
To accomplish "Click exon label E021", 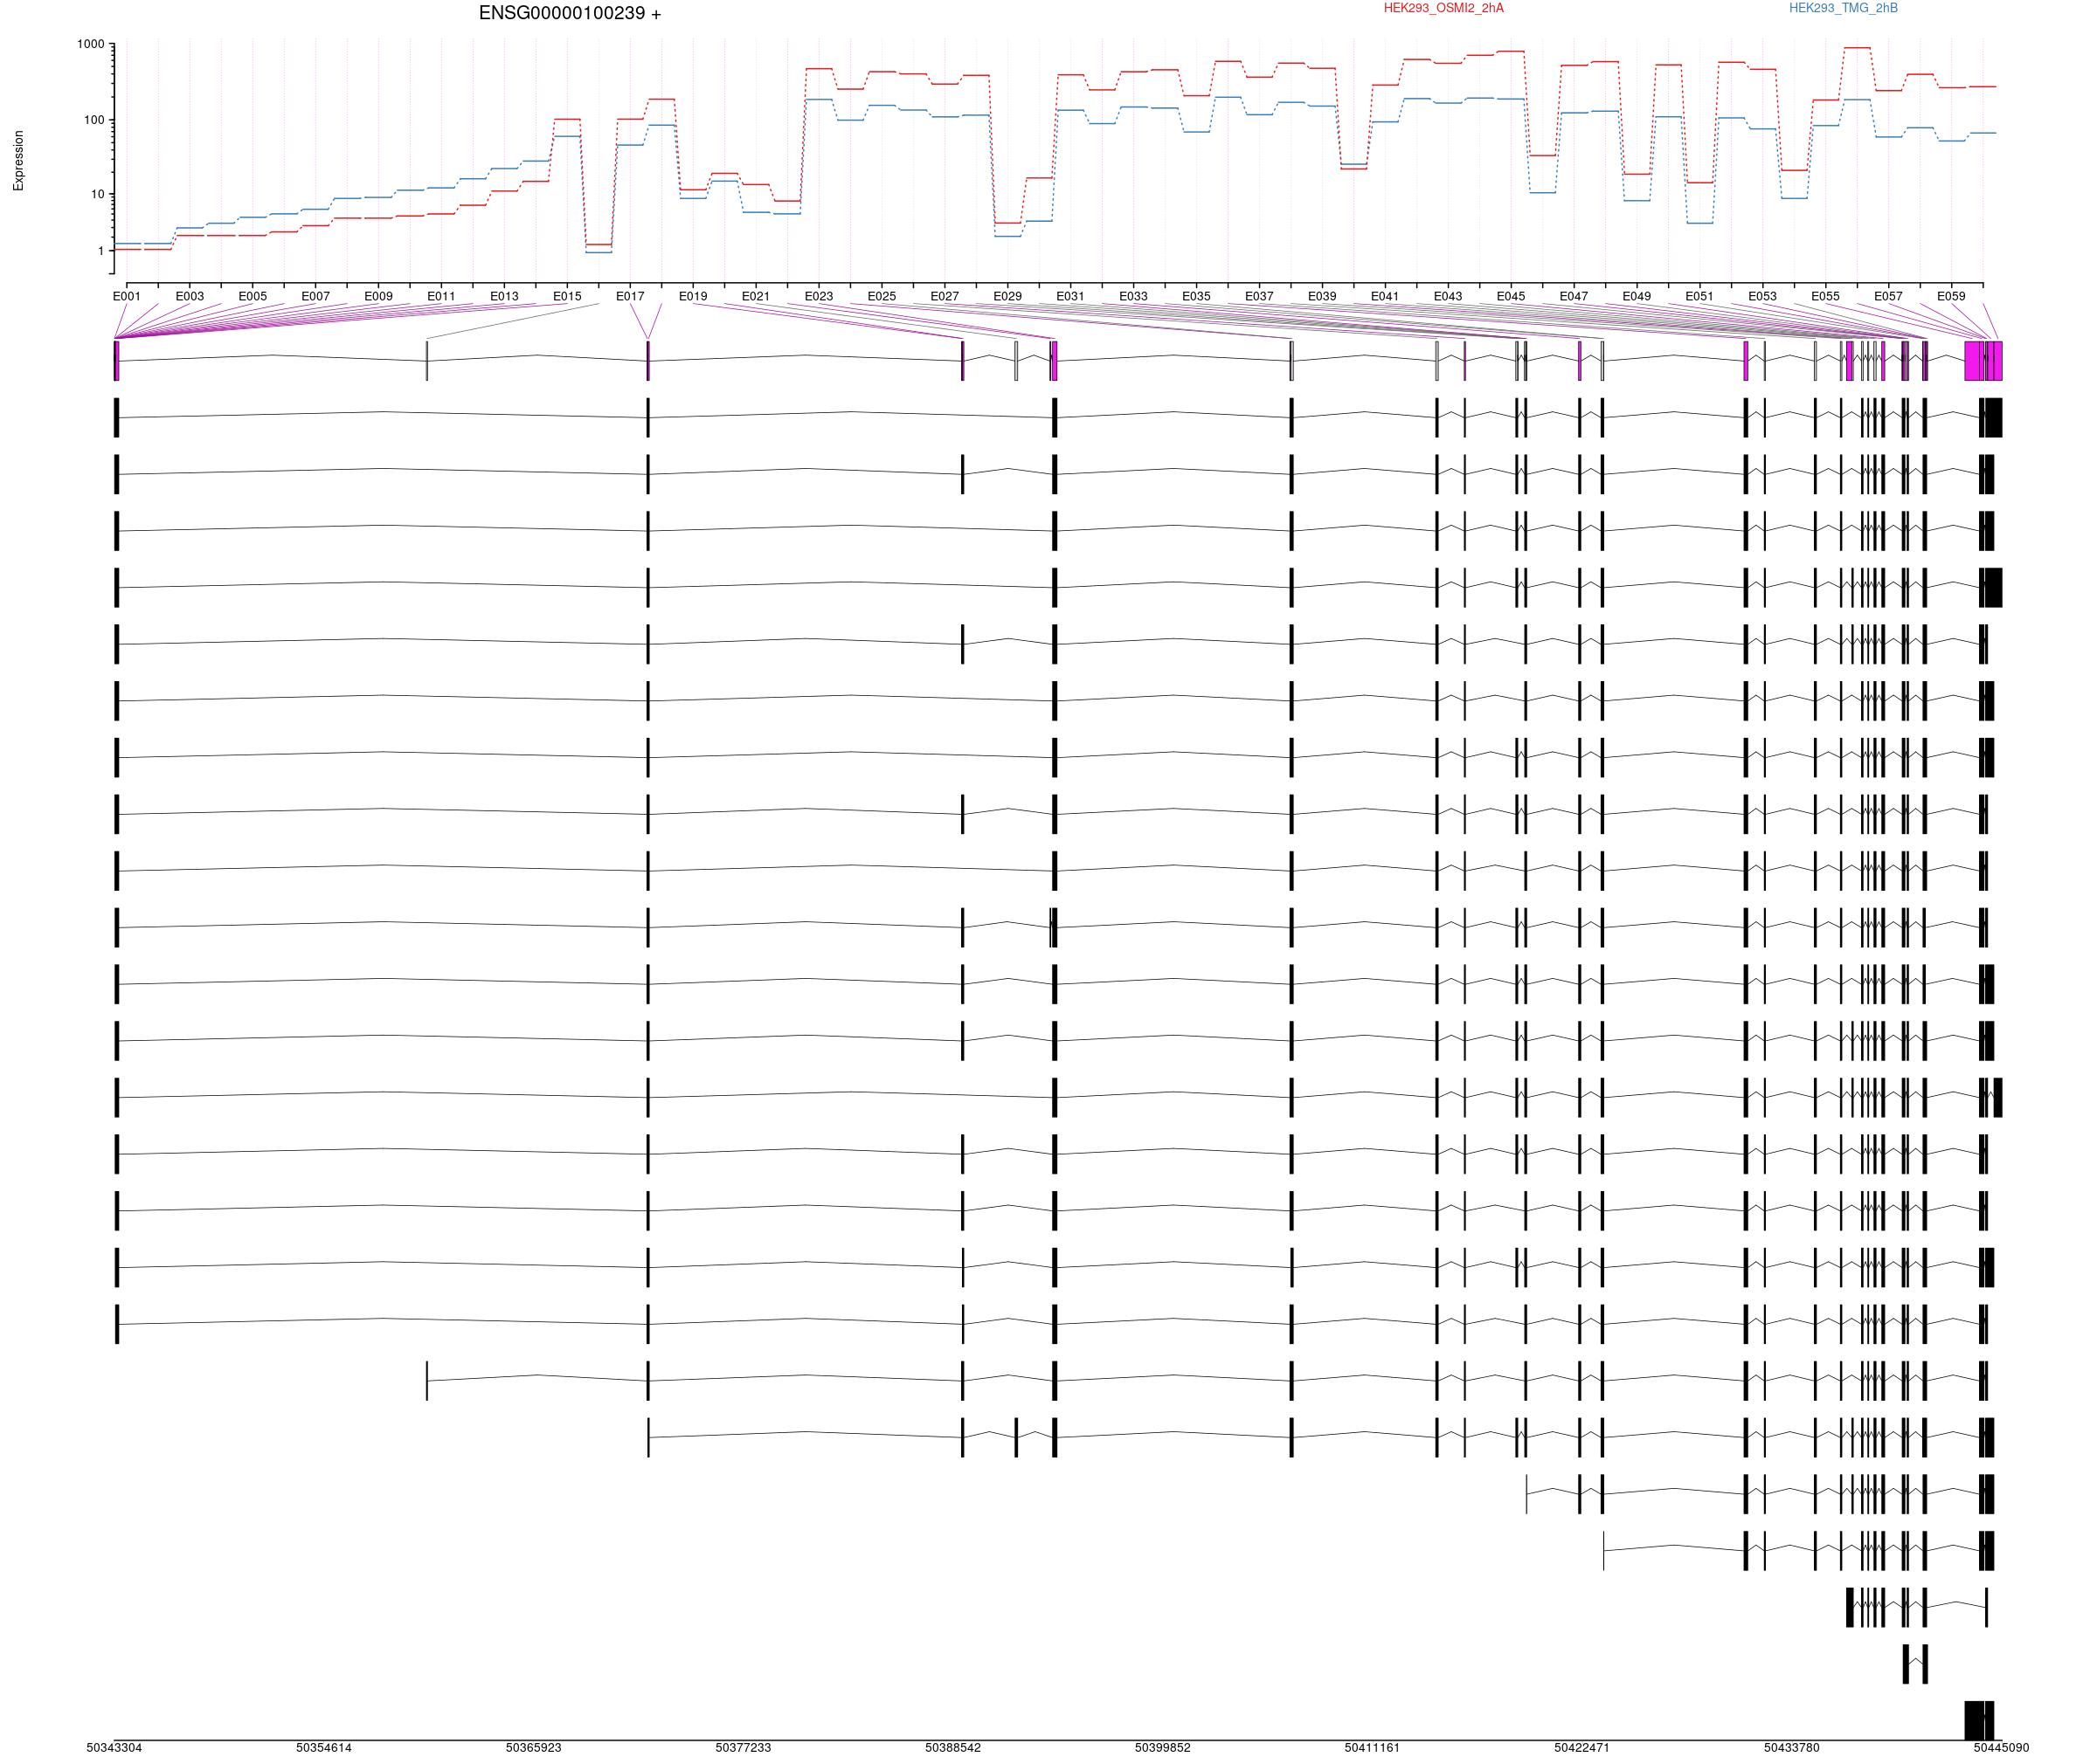I will coord(757,296).
